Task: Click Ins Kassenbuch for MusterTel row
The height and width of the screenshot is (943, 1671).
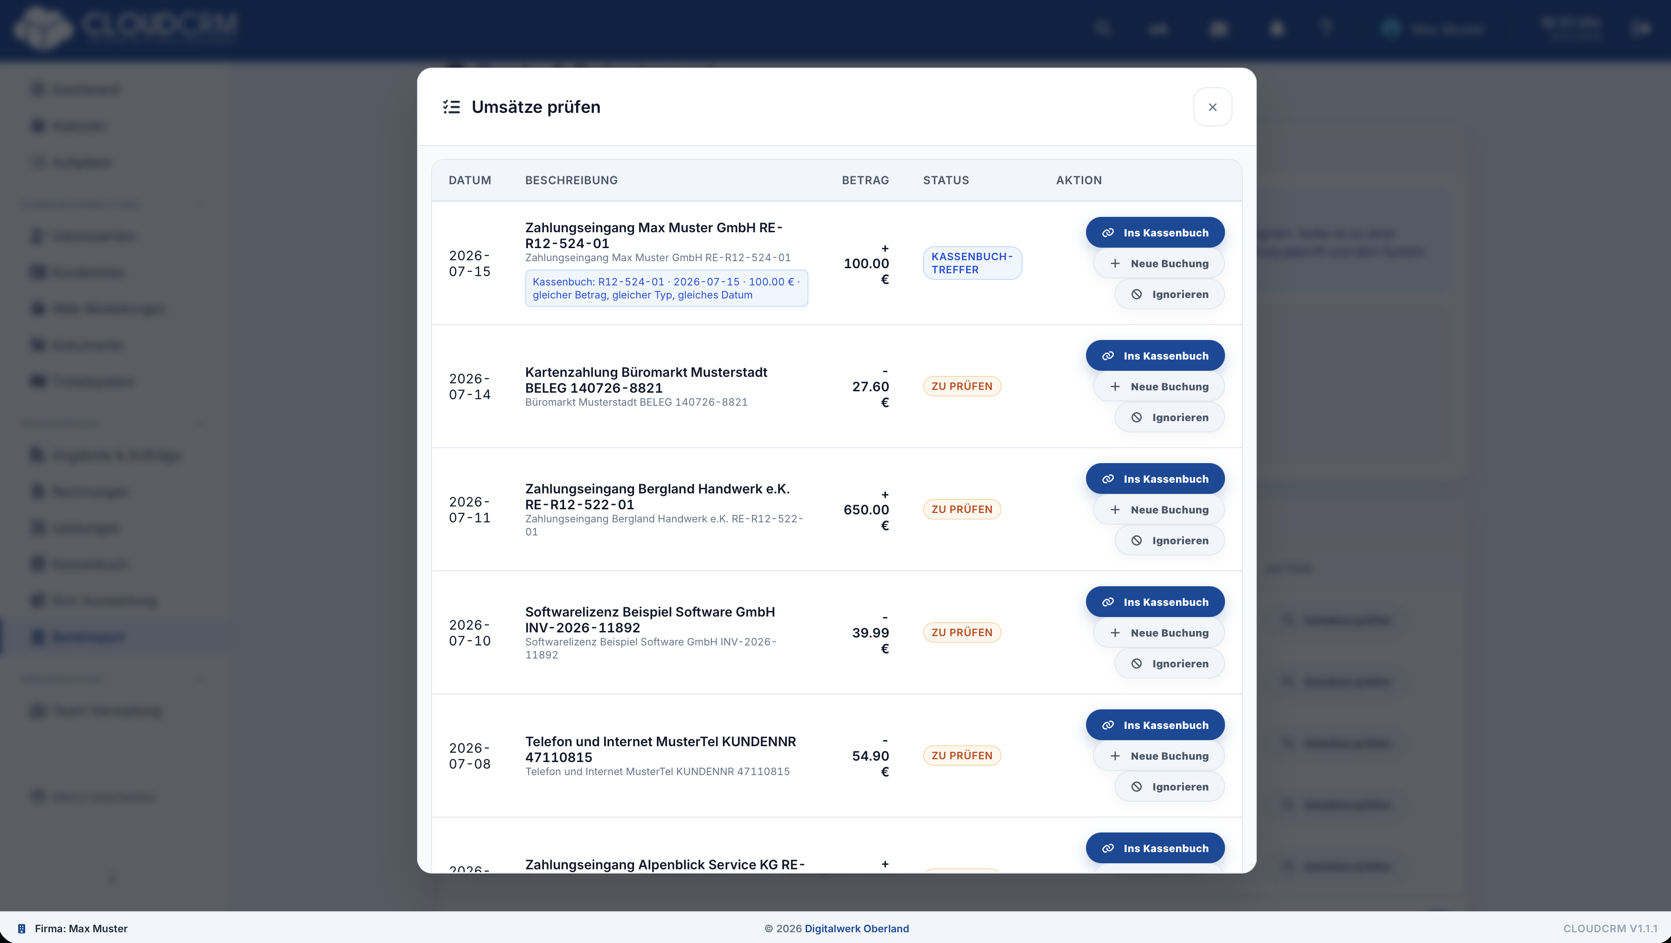Action: click(x=1156, y=725)
